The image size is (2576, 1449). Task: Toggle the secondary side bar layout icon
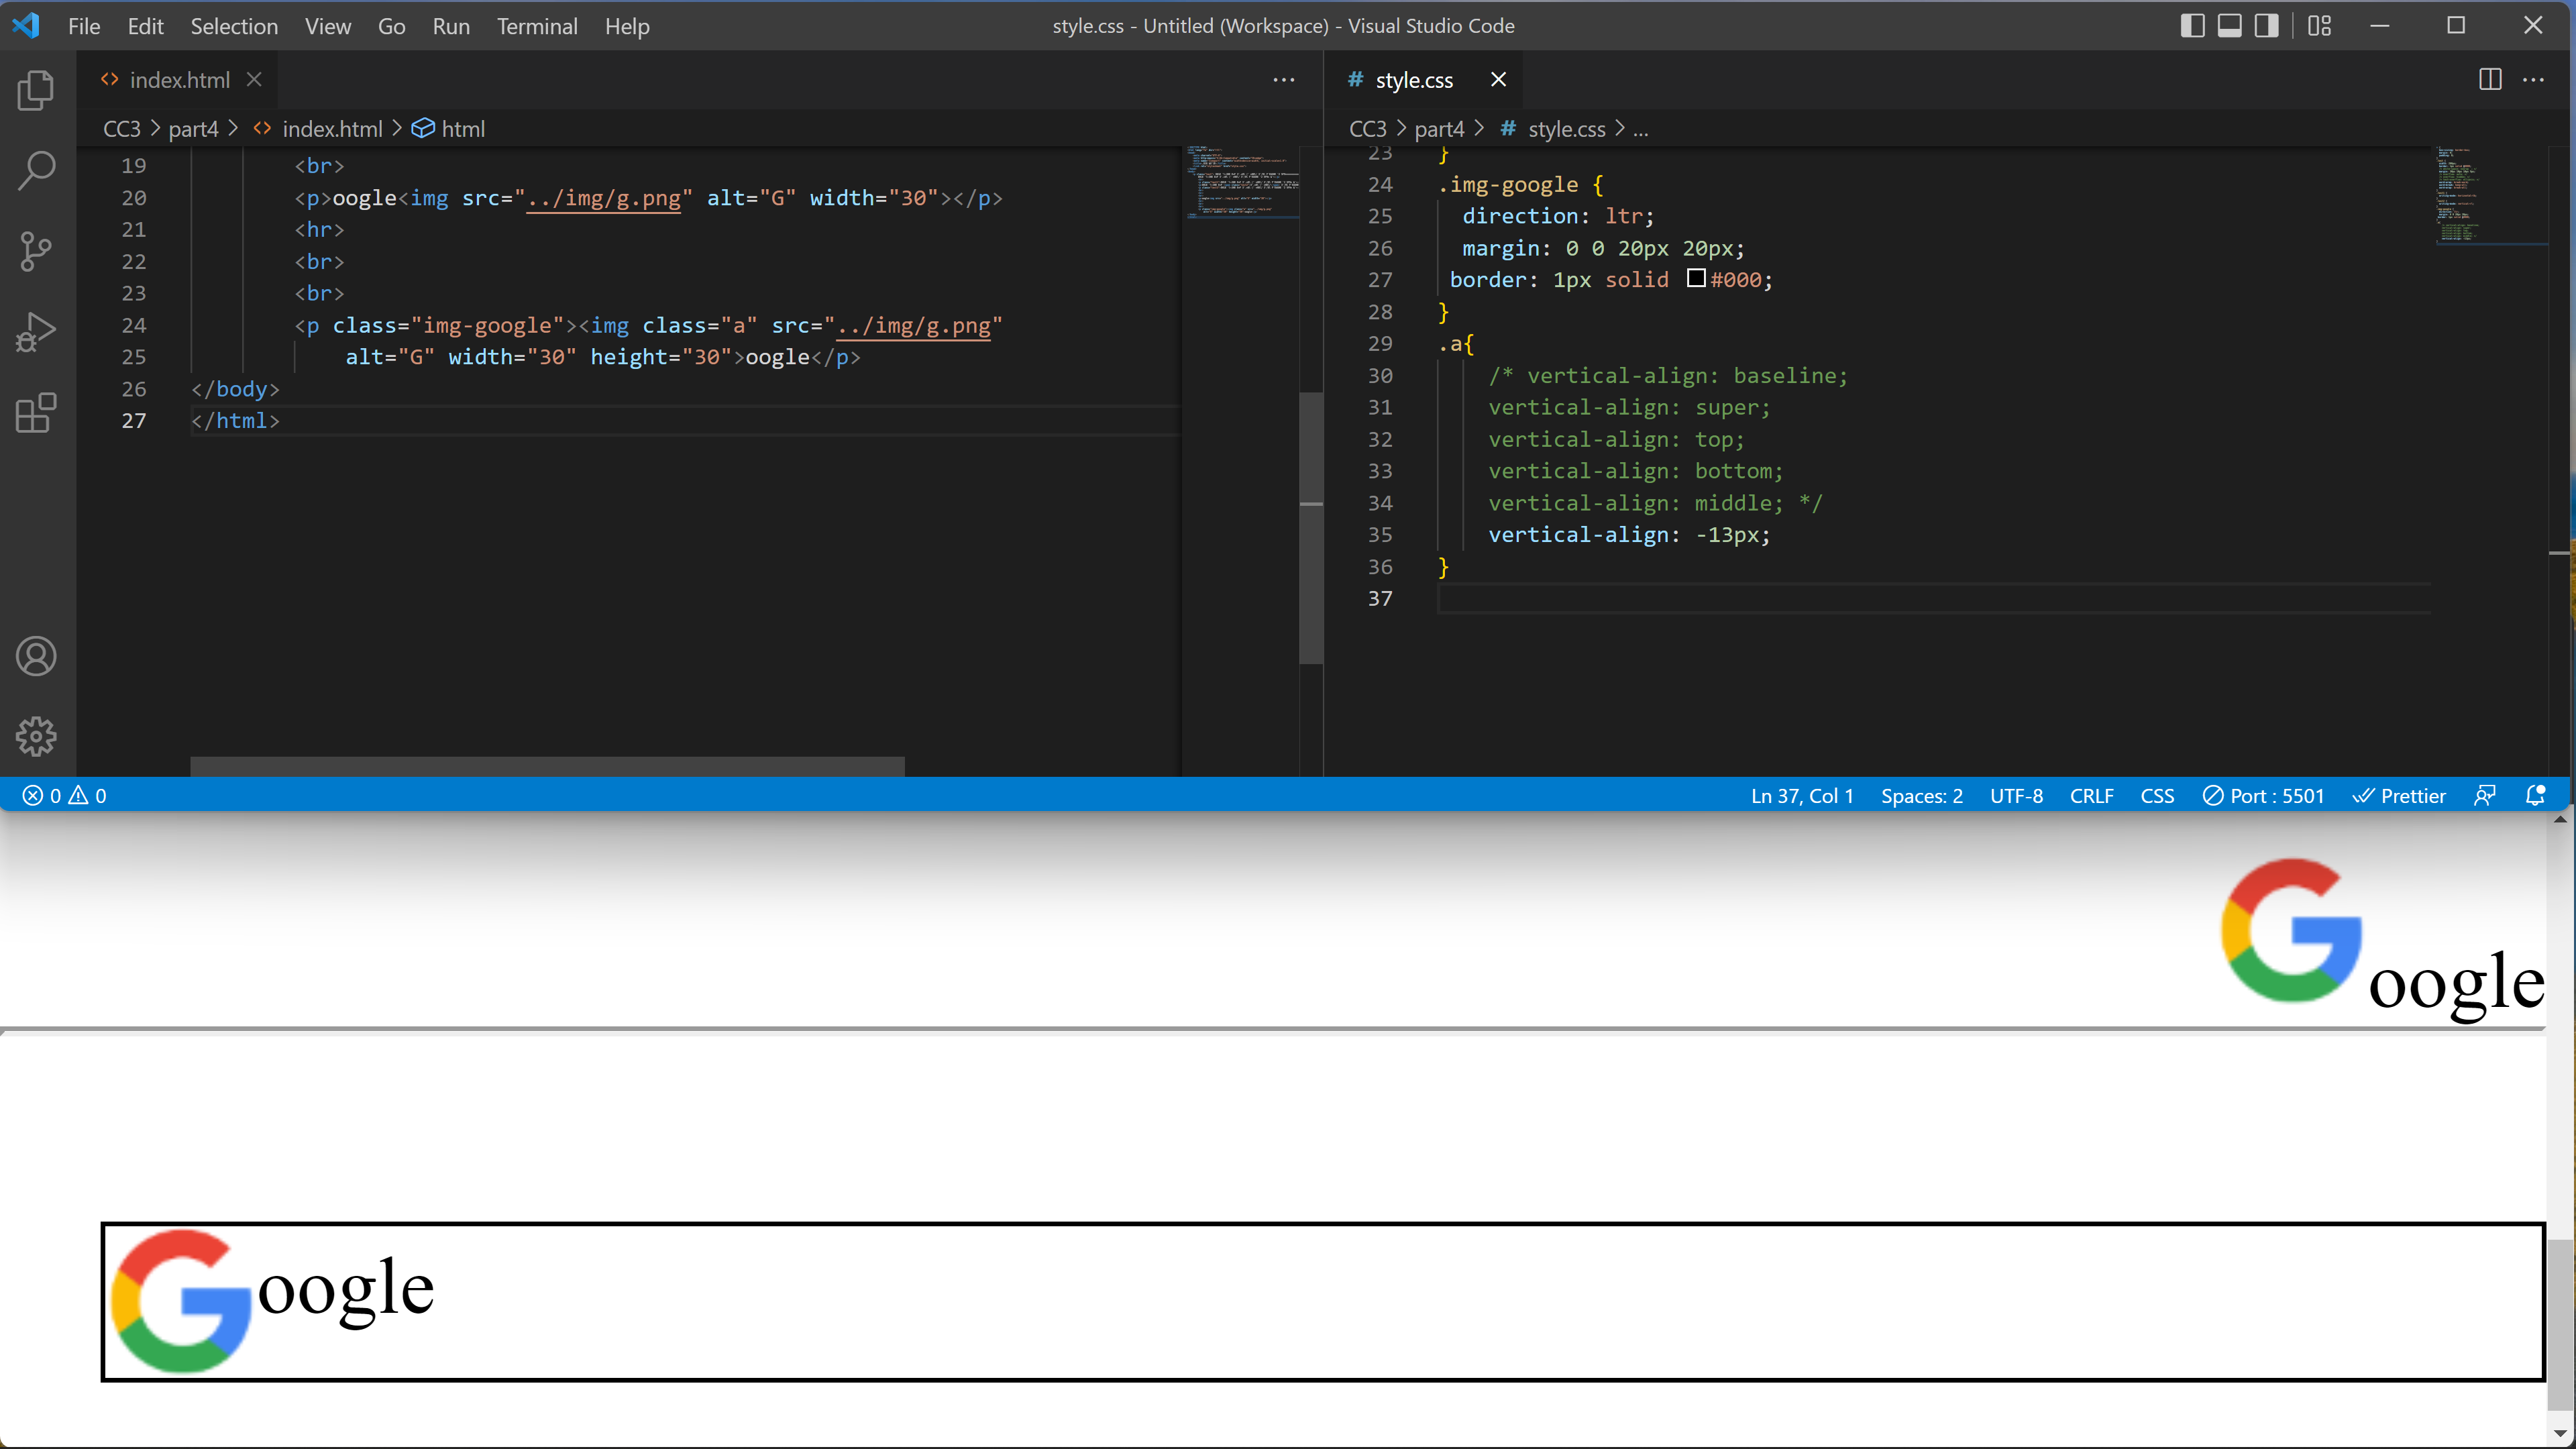click(x=2266, y=26)
